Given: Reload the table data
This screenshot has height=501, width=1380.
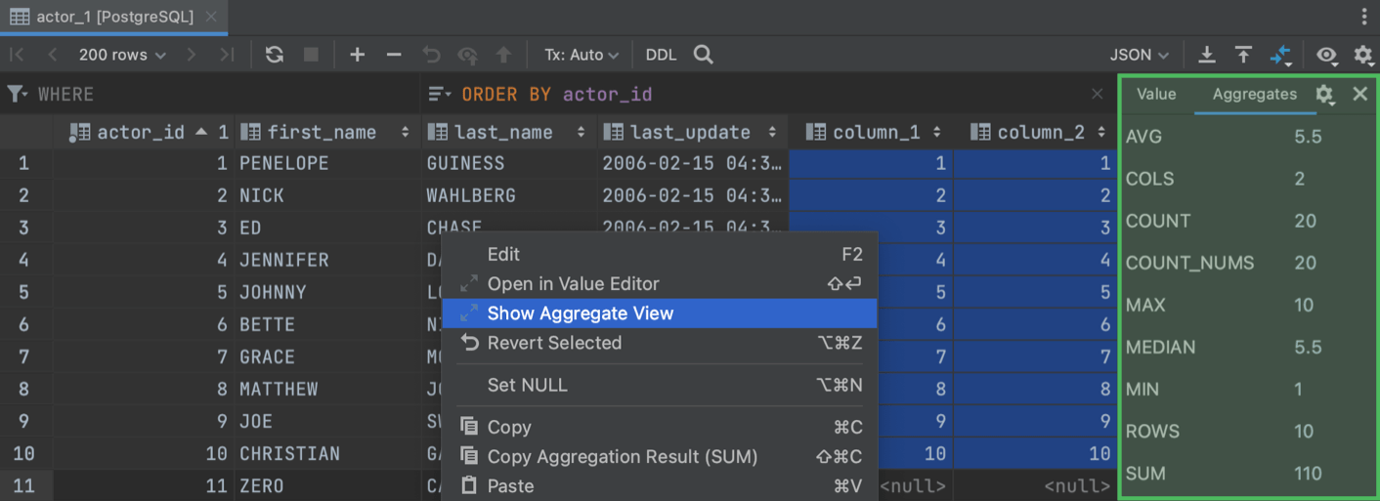Looking at the screenshot, I should (275, 55).
